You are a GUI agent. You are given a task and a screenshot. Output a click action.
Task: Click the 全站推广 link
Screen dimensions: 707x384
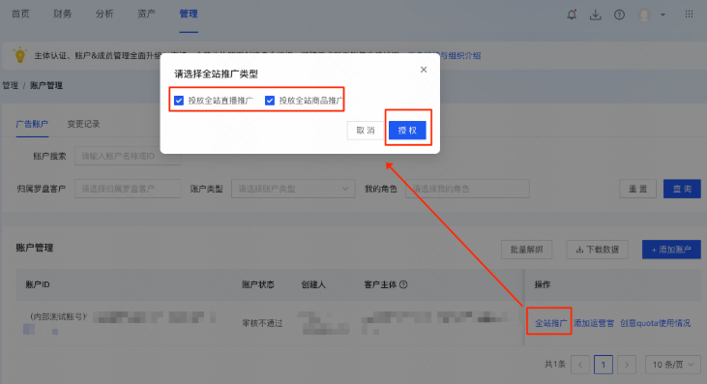[551, 323]
